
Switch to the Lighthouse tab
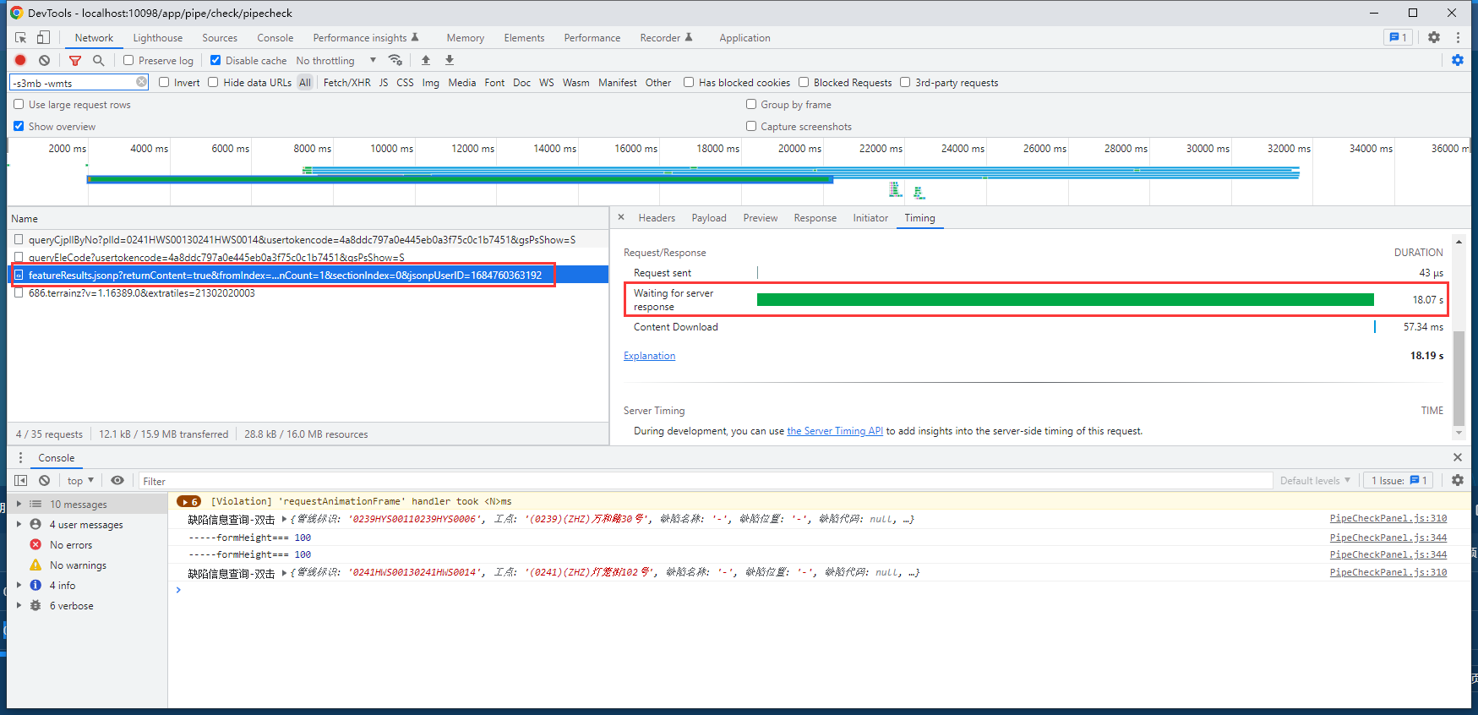pos(158,37)
